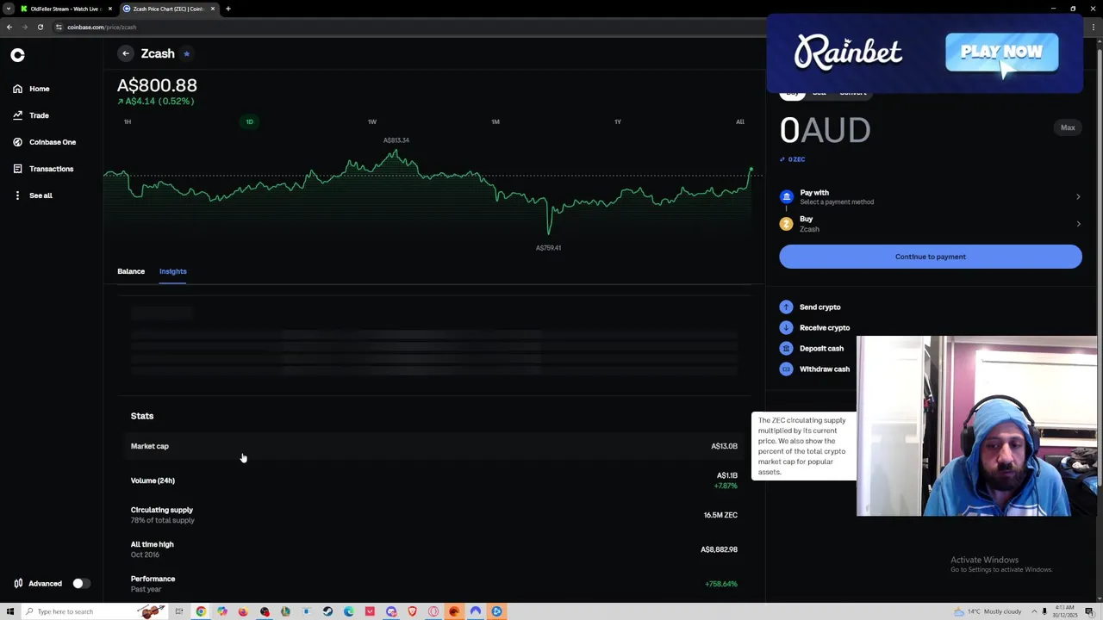Select the 1H chart range
The height and width of the screenshot is (620, 1103).
(x=128, y=121)
